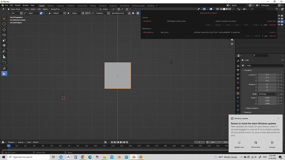Jump to timeline end frame
285x160 pixels.
(x=127, y=142)
